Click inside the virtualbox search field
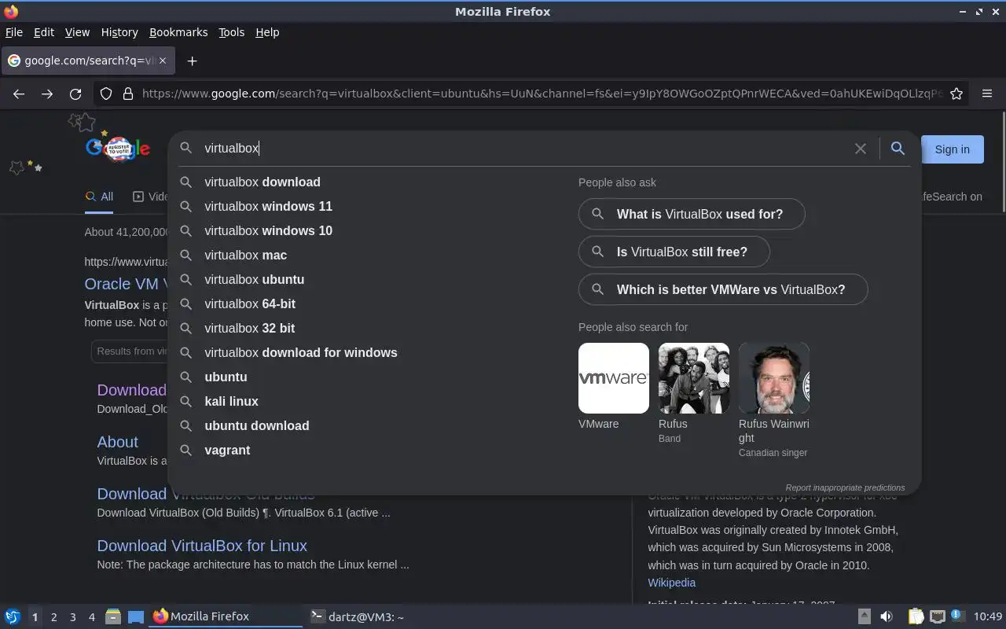Viewport: 1006px width, 629px height. [x=527, y=148]
